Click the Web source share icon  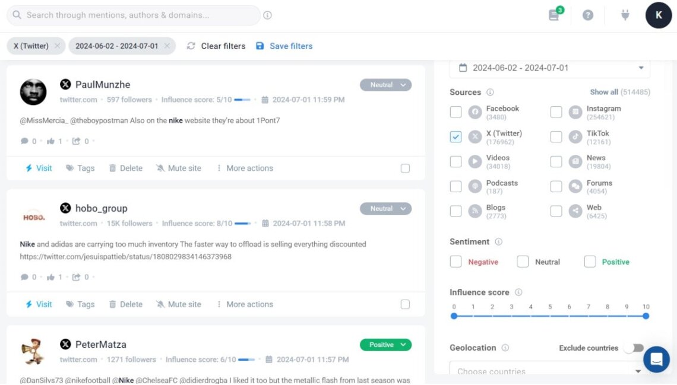point(575,211)
